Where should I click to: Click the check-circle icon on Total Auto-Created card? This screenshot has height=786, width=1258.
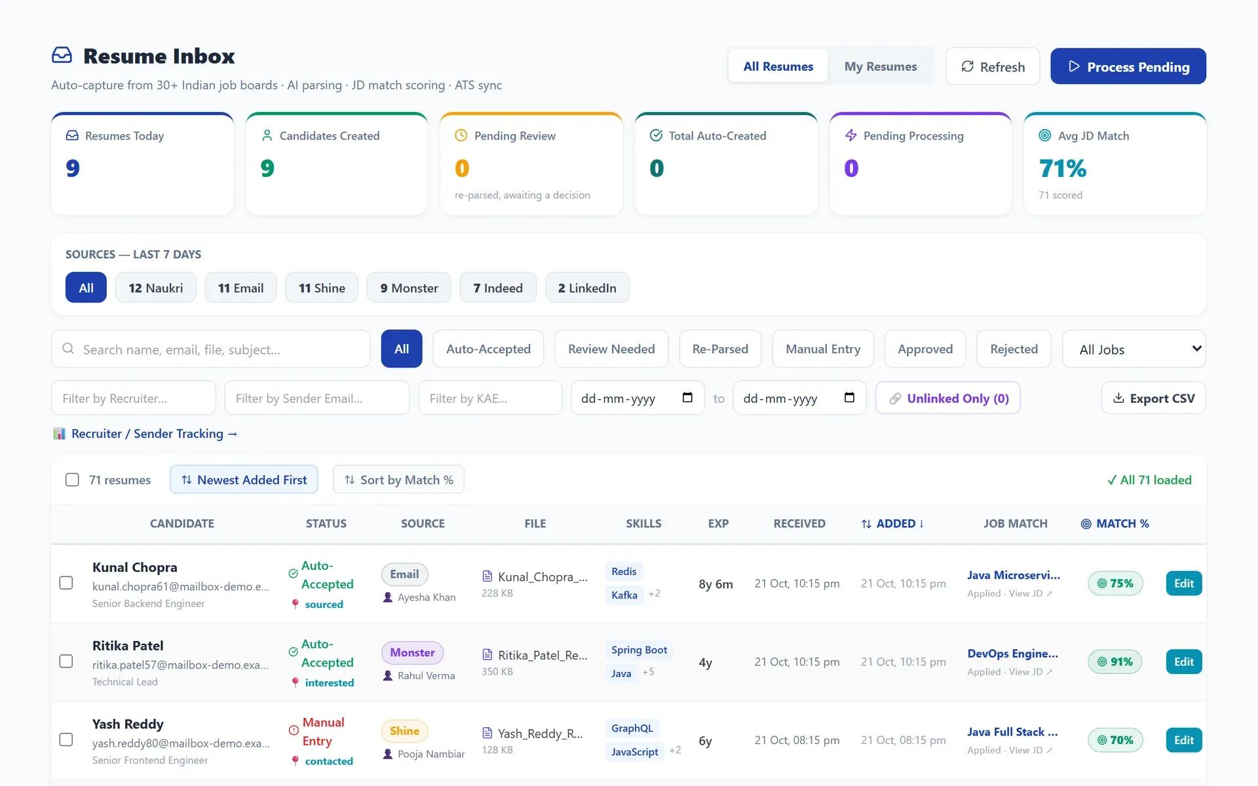tap(656, 136)
